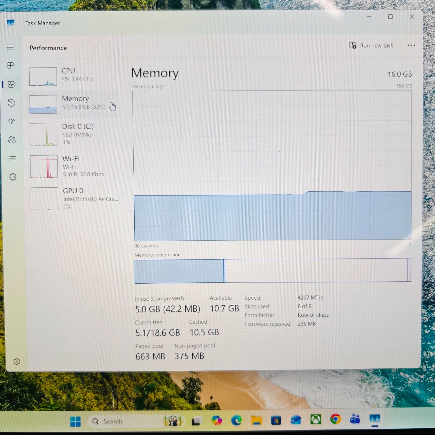Maximize the Task Manager window
Viewport: 435px width, 435px height.
tap(390, 17)
